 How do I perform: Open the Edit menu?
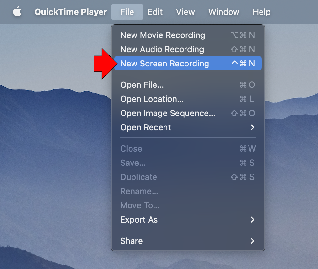click(155, 12)
